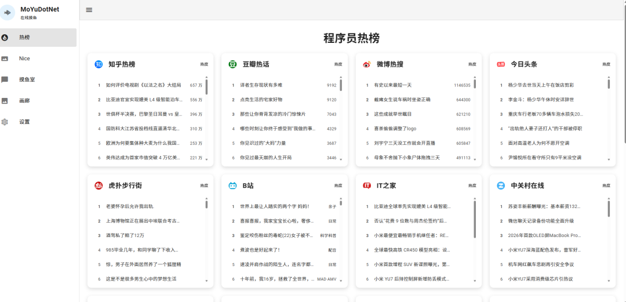
Task: Click the MAD·AMV tag in B站 list
Action: (x=326, y=279)
